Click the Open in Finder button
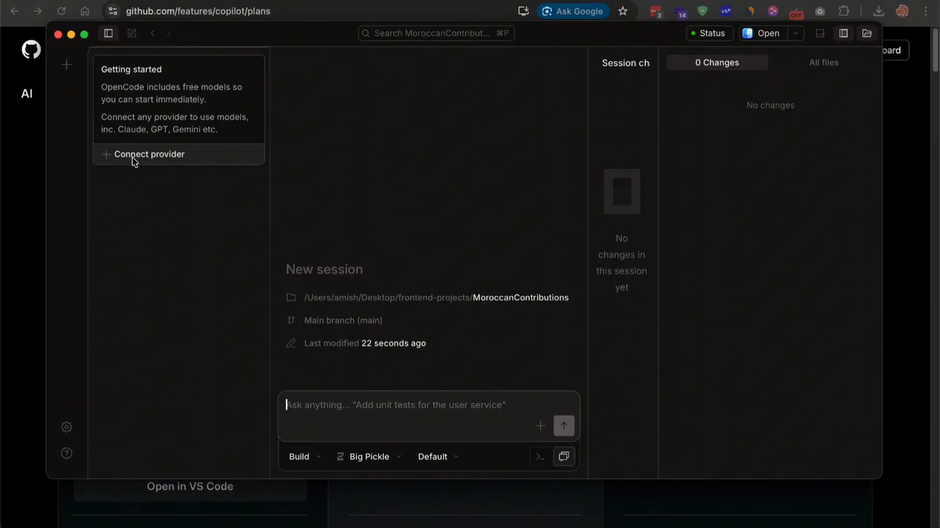The height and width of the screenshot is (528, 940). [x=763, y=33]
